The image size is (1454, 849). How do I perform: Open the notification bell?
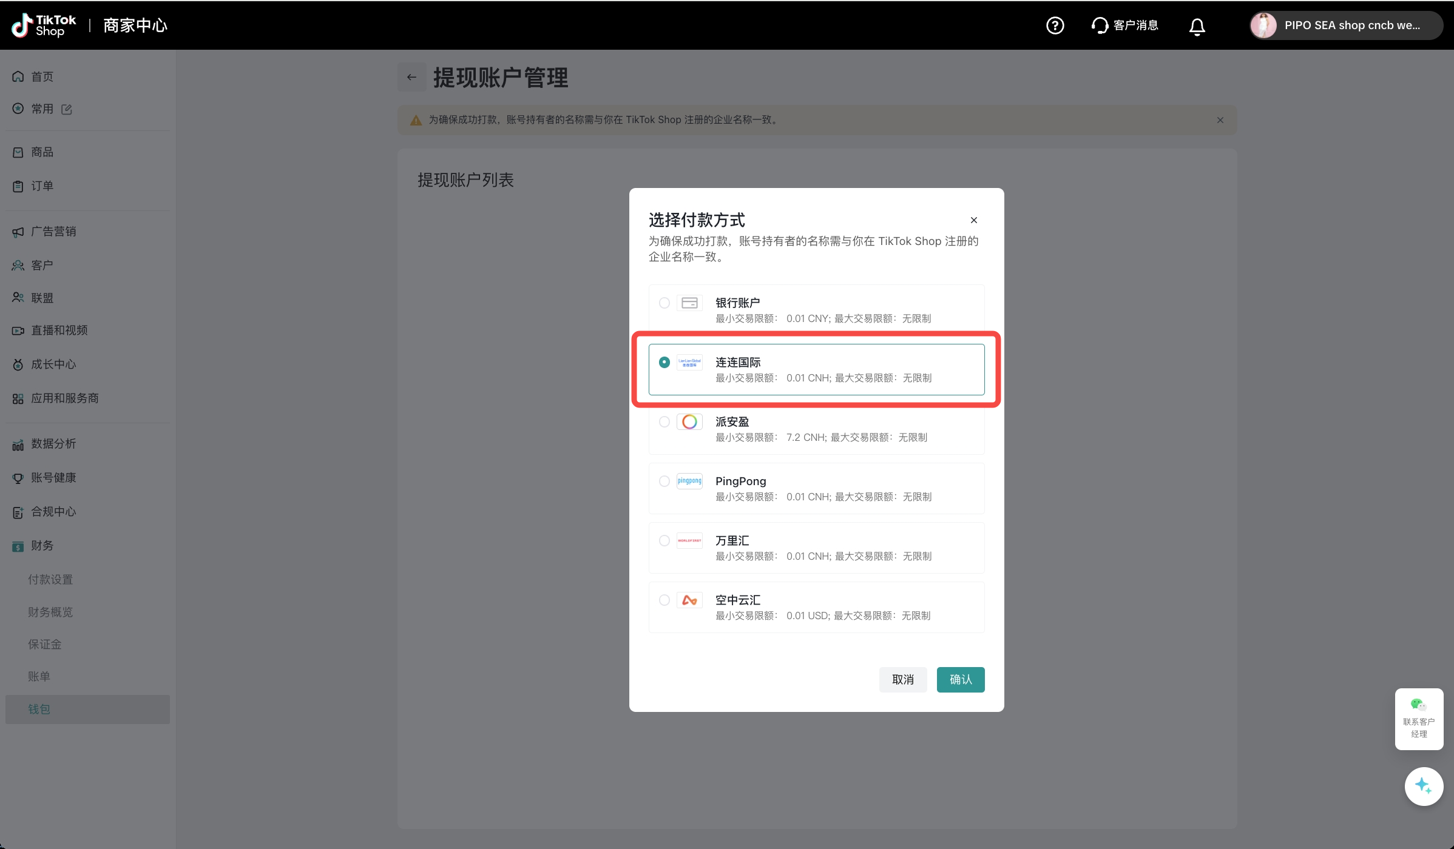1197,26
